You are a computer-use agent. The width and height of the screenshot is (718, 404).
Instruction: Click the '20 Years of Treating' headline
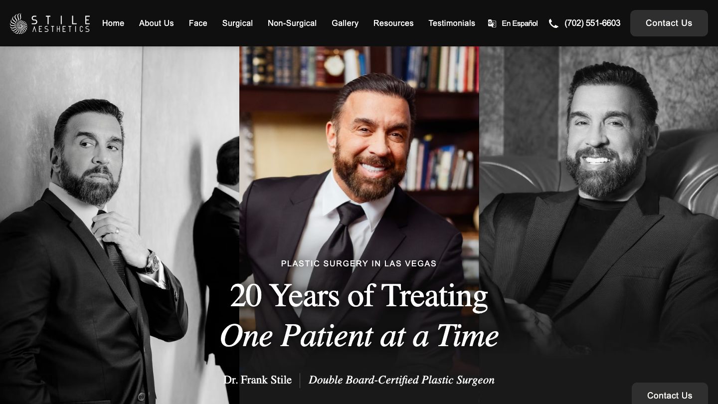[359, 295]
